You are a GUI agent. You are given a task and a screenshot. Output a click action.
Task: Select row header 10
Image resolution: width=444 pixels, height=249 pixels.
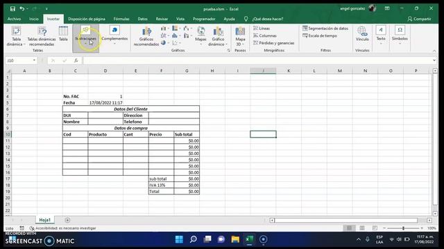[8, 134]
